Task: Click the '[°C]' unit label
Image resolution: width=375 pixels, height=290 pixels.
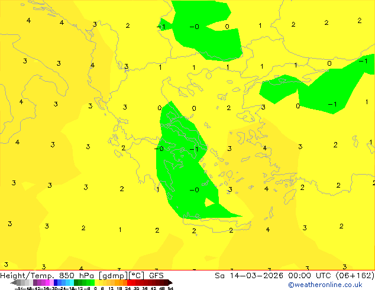Action: 137,276
